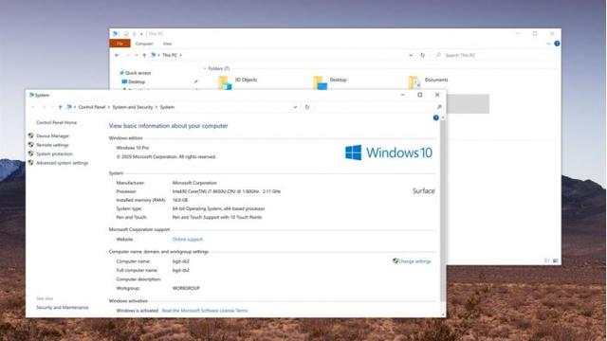This screenshot has height=341, width=607.
Task: Click scrollbar down arrow in System window
Action: click(x=443, y=314)
